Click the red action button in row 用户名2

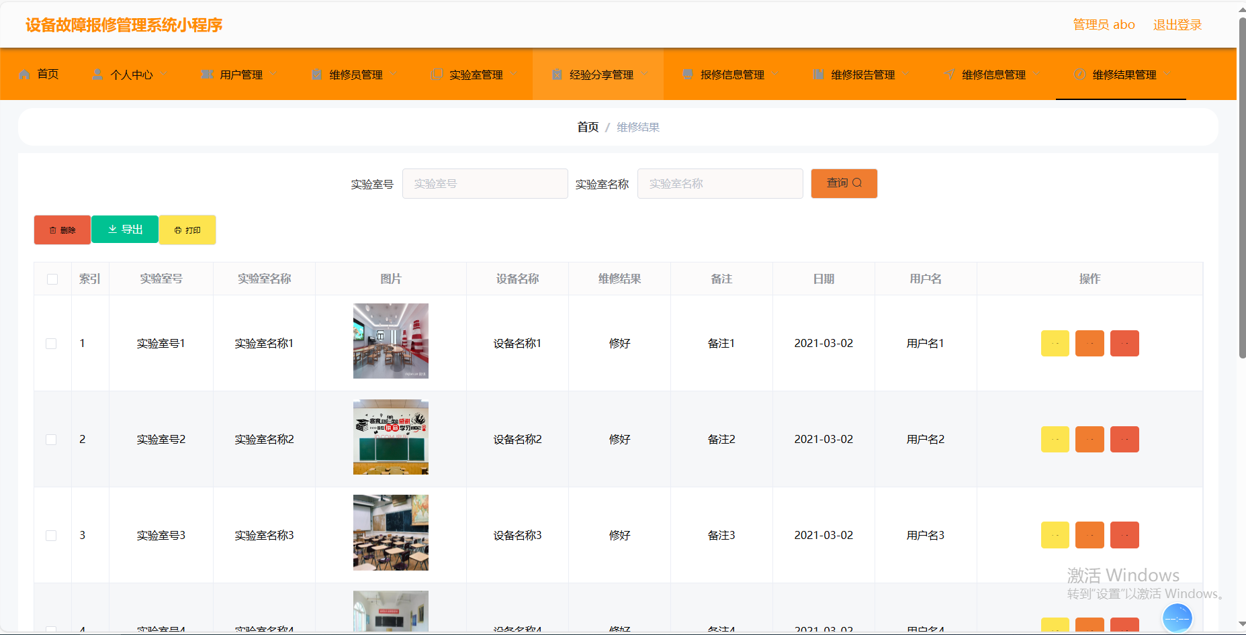point(1124,440)
